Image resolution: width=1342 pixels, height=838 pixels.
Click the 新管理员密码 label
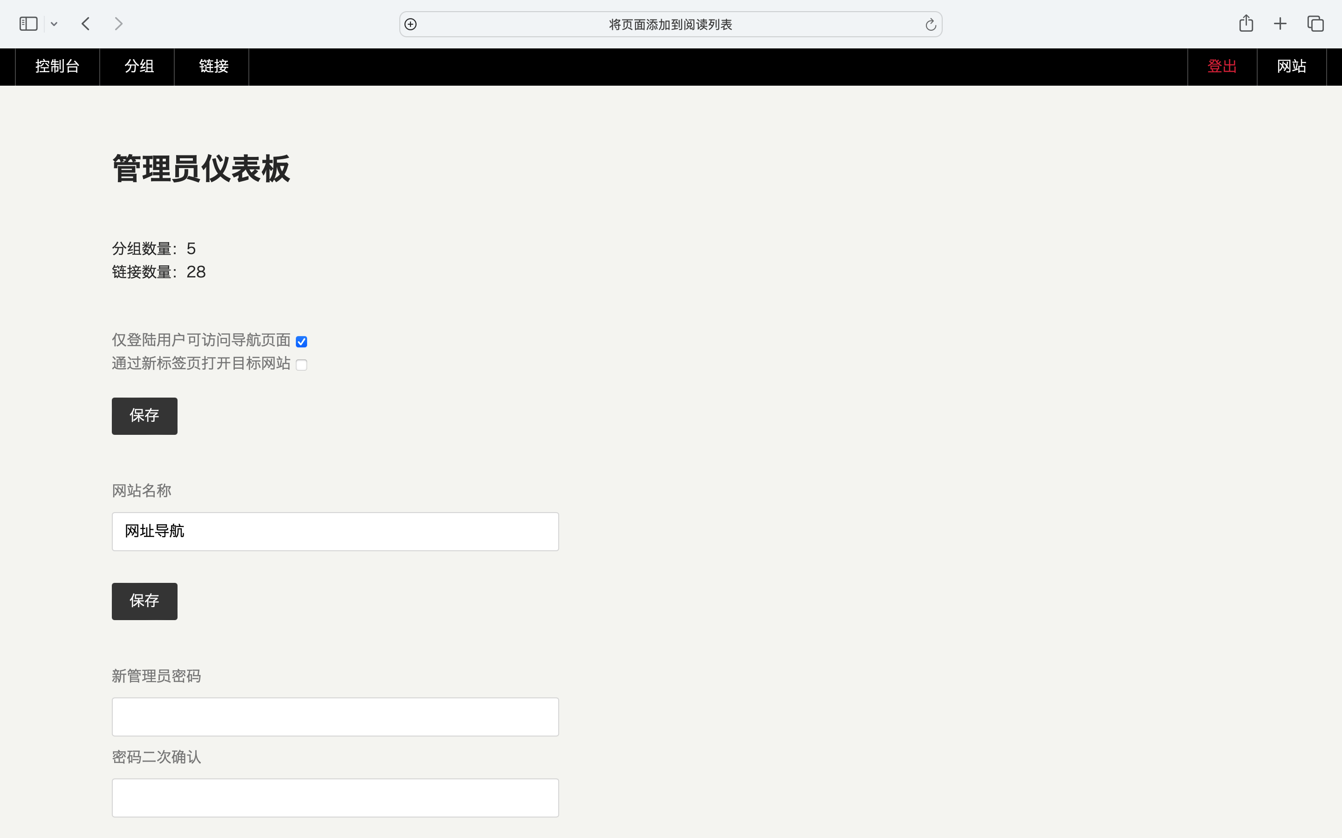pos(157,676)
